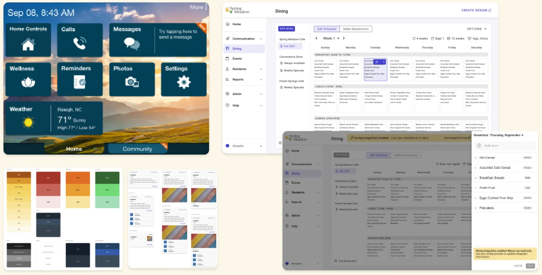This screenshot has height=275, width=542.
Task: Pick the dark red color swatch
Action: [x=48, y=178]
